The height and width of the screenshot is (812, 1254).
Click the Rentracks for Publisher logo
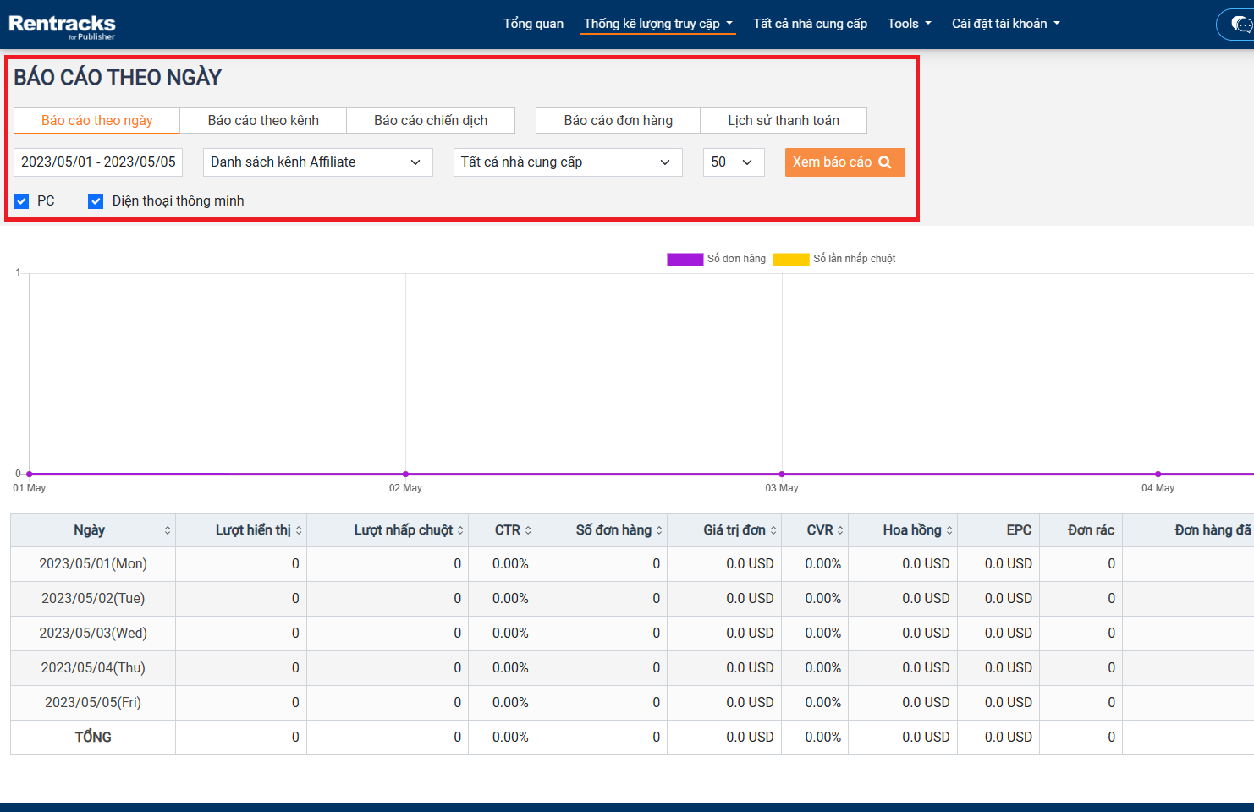pos(62,25)
